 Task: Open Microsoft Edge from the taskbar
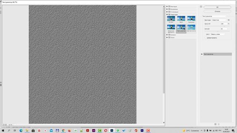coord(21,130)
